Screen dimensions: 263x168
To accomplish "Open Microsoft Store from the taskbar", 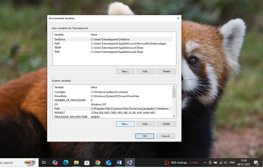I will [87, 162].
